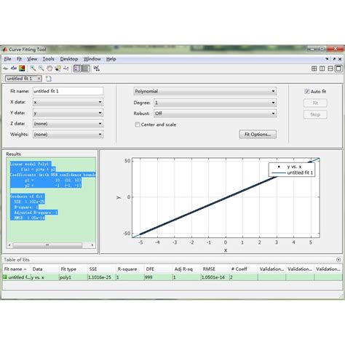The height and width of the screenshot is (345, 345).
Task: Click the poly1 cell in table
Action: pyautogui.click(x=74, y=277)
